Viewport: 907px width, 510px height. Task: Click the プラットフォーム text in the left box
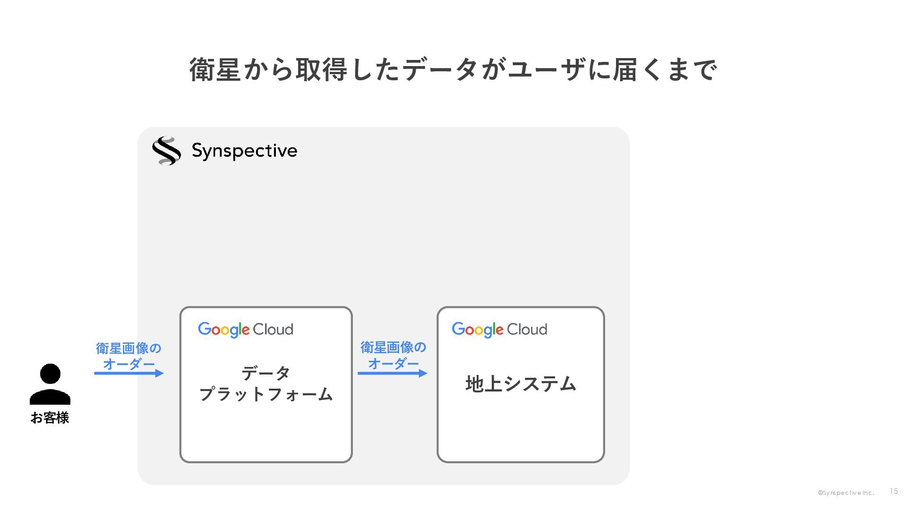(x=266, y=394)
